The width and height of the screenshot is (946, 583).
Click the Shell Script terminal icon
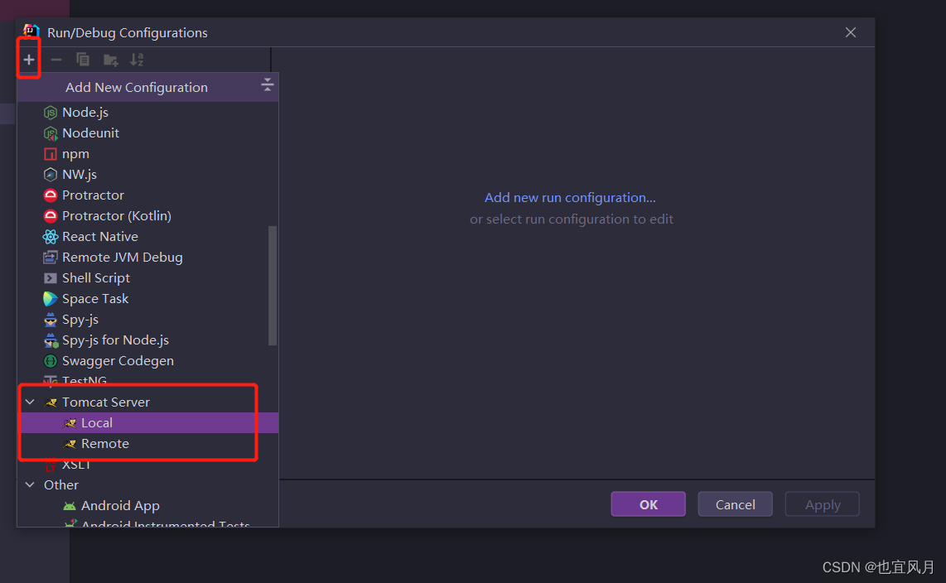point(51,278)
